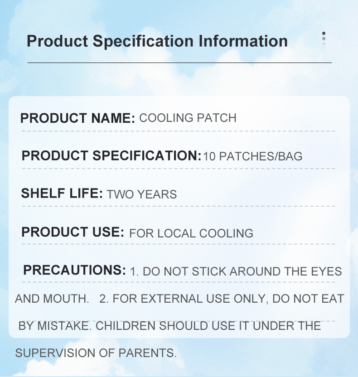
Task: Select the PRODUCT NAME label
Action: 77,118
